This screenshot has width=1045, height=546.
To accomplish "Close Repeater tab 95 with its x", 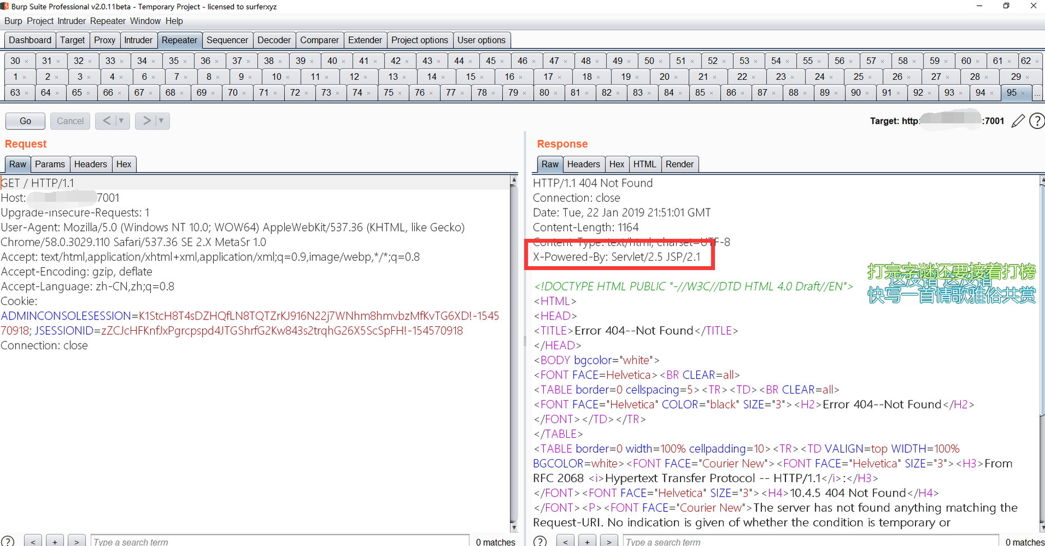I will point(1023,93).
